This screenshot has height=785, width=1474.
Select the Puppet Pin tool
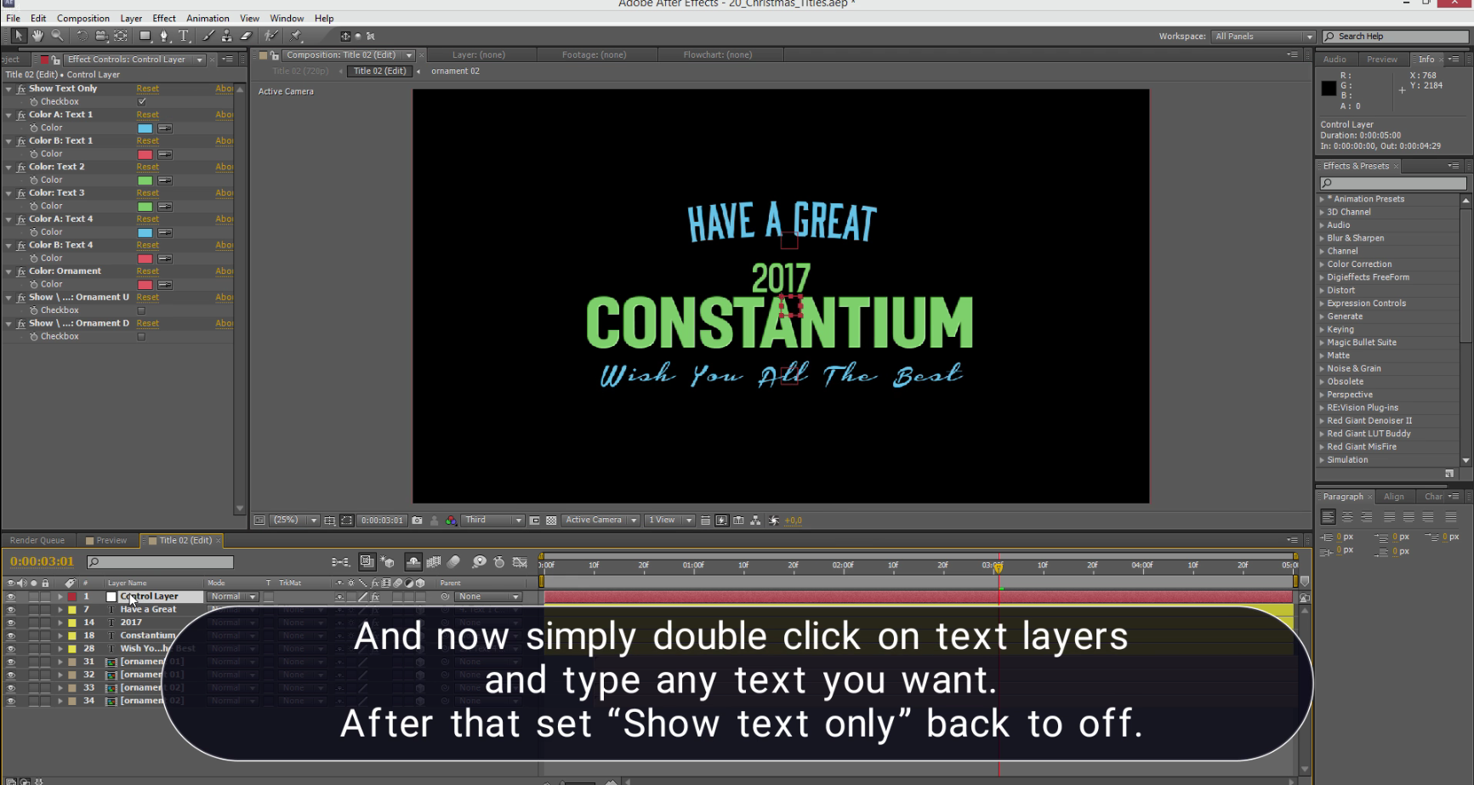tap(296, 36)
